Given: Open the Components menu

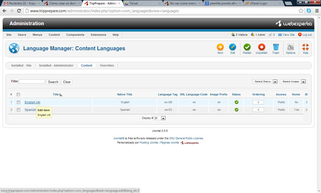Looking at the screenshot, I should point(75,35).
